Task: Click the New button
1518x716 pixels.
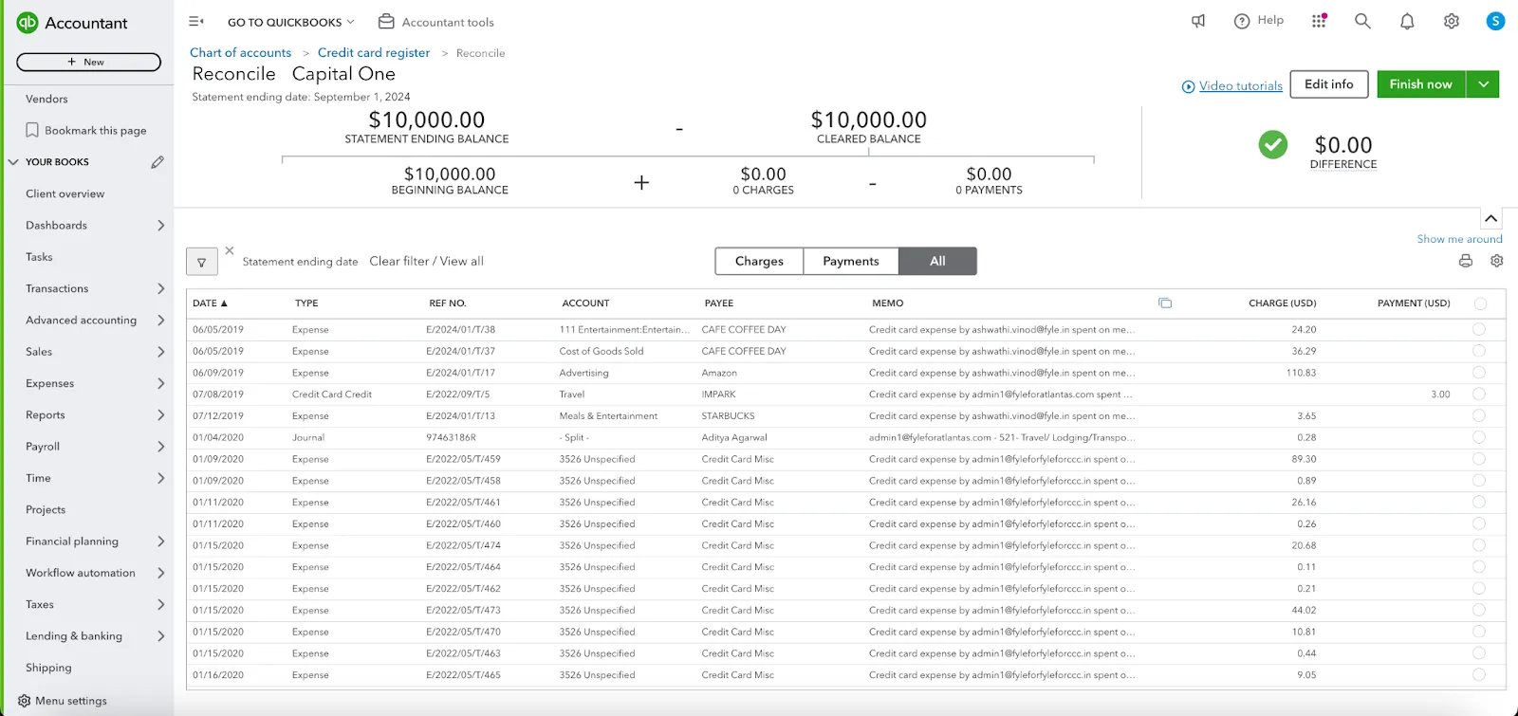Action: pos(88,62)
